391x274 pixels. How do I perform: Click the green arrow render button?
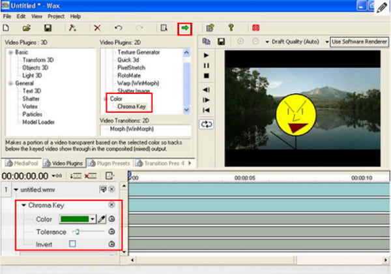pos(186,28)
